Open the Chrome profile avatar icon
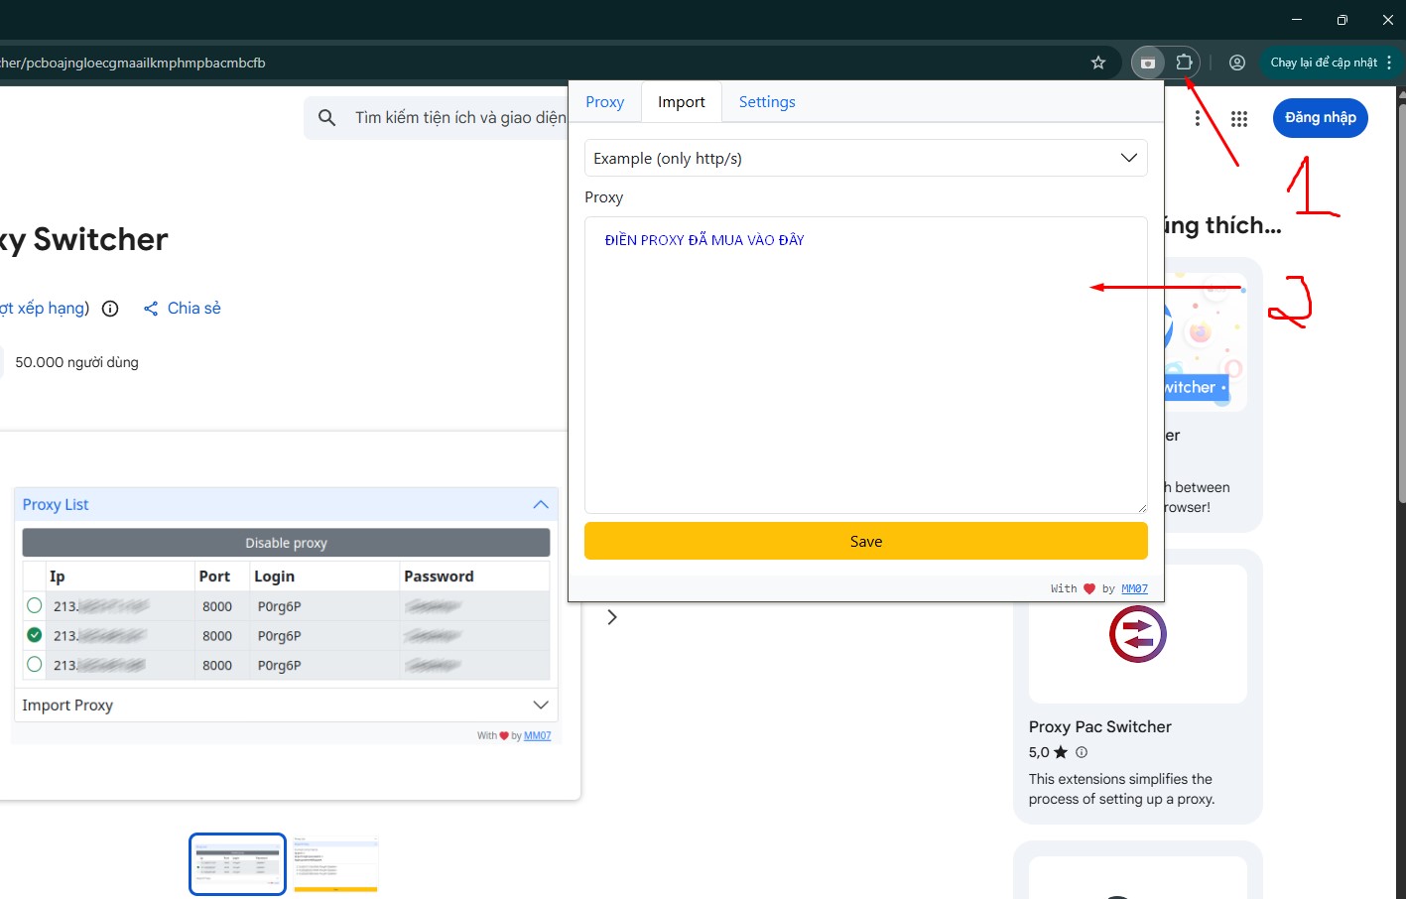Screen dimensions: 1406x899 click(x=1237, y=63)
